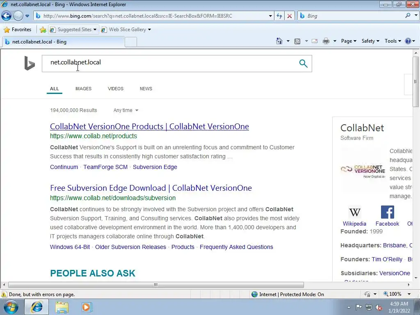
Task: Open recent pages dropdown arrow
Action: (x=27, y=16)
